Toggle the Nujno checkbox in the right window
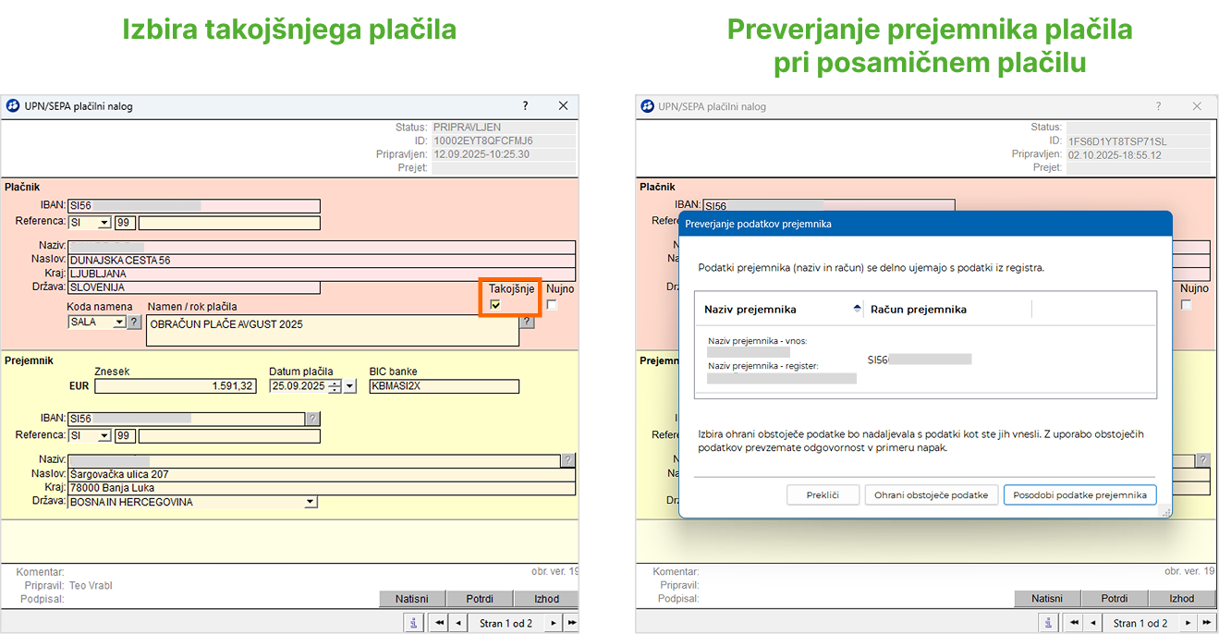1219x634 pixels. [x=1187, y=305]
